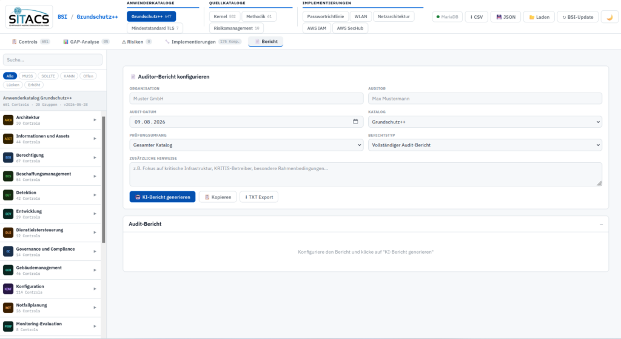This screenshot has width=621, height=339.
Task: Switch to the Implementierungen tab
Action: coord(203,42)
